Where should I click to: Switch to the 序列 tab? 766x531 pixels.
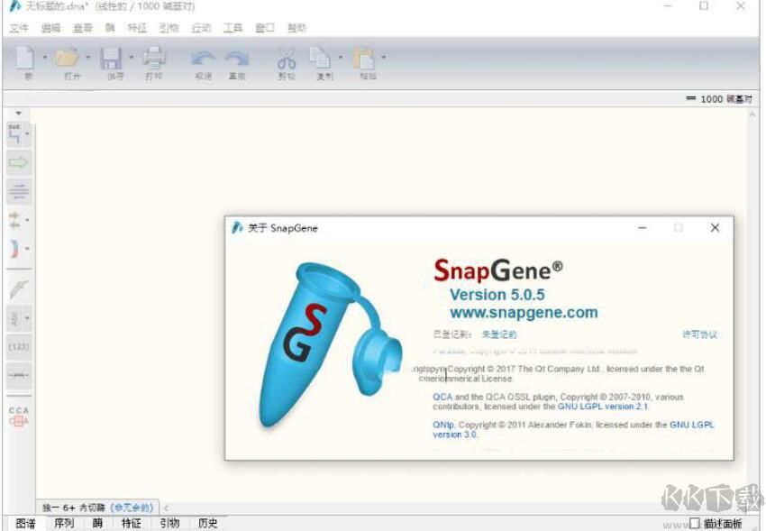point(64,523)
